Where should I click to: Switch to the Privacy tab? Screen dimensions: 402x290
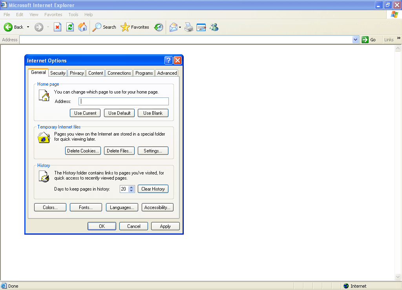point(77,73)
